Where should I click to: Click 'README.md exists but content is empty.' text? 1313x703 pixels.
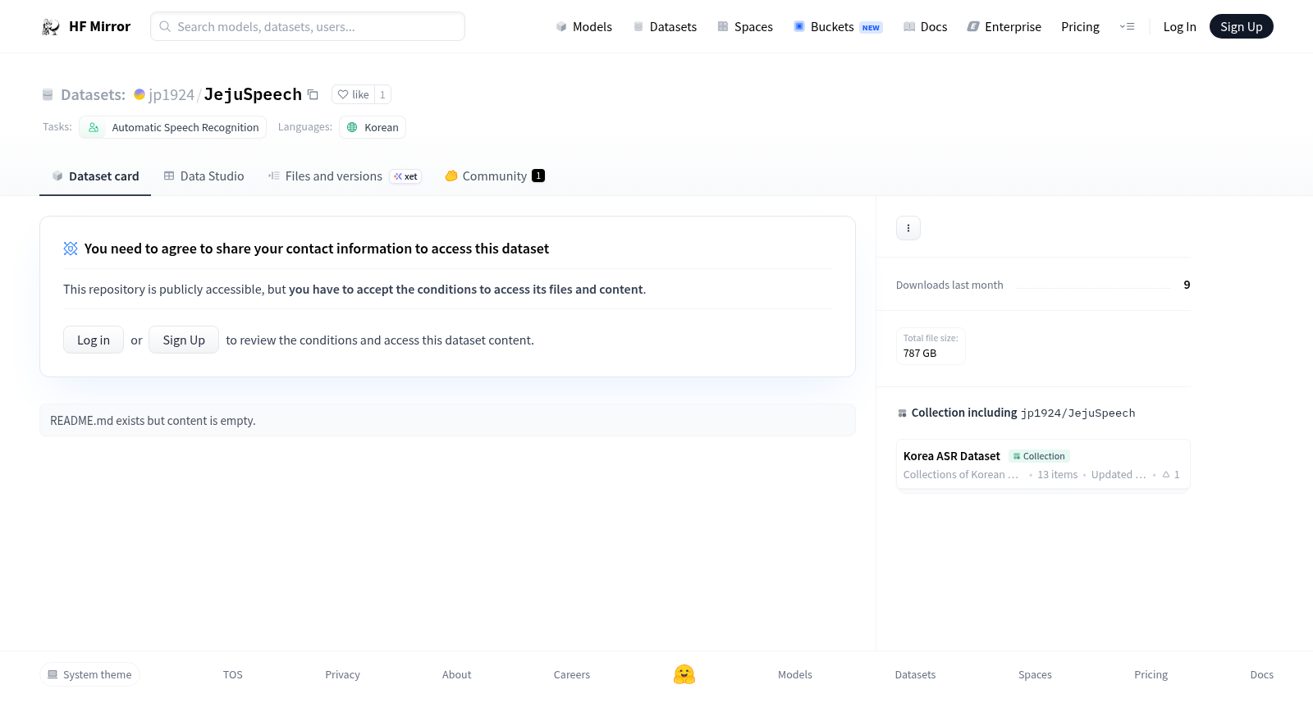coord(153,420)
